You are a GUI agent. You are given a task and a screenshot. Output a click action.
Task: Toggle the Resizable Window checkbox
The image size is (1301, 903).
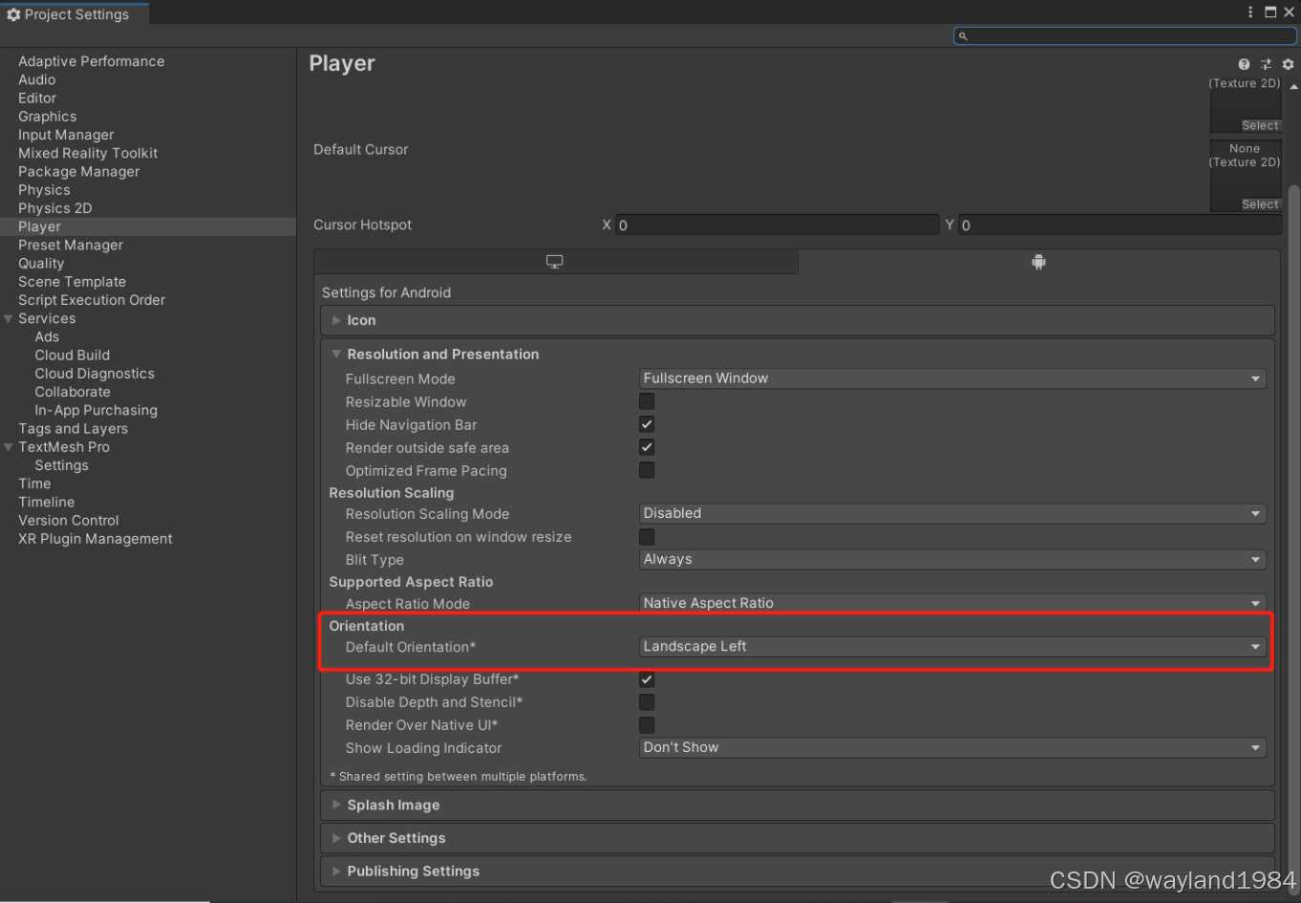point(646,400)
